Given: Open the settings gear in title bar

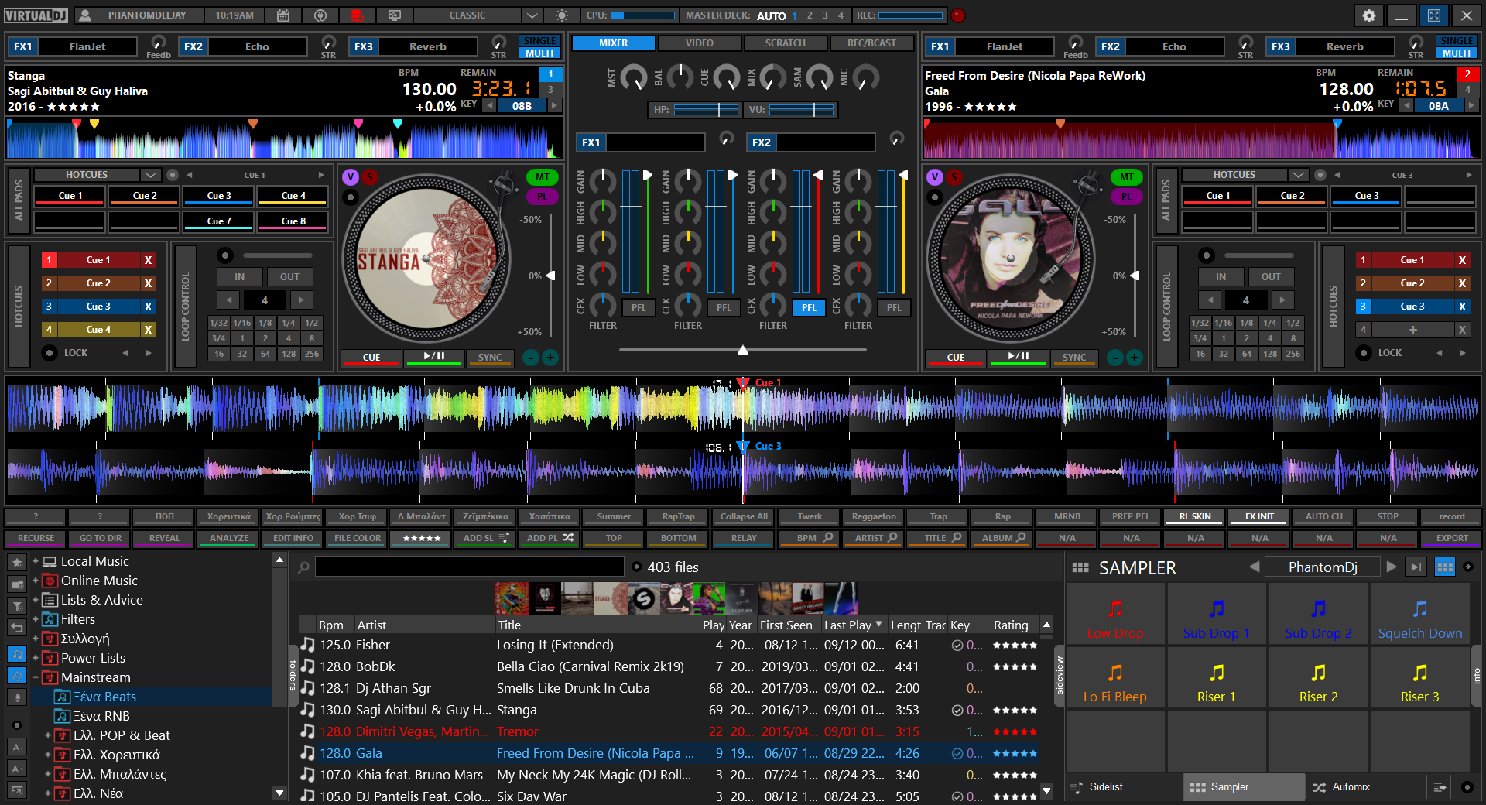Looking at the screenshot, I should click(1368, 15).
